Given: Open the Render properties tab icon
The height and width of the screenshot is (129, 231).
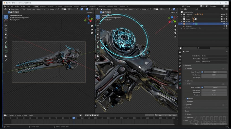Looking at the screenshot, I should tap(180, 56).
